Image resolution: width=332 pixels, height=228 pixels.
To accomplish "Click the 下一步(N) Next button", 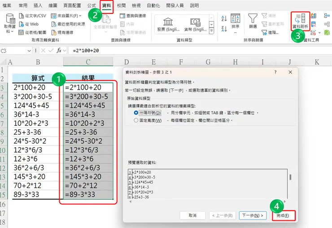I will [253, 215].
